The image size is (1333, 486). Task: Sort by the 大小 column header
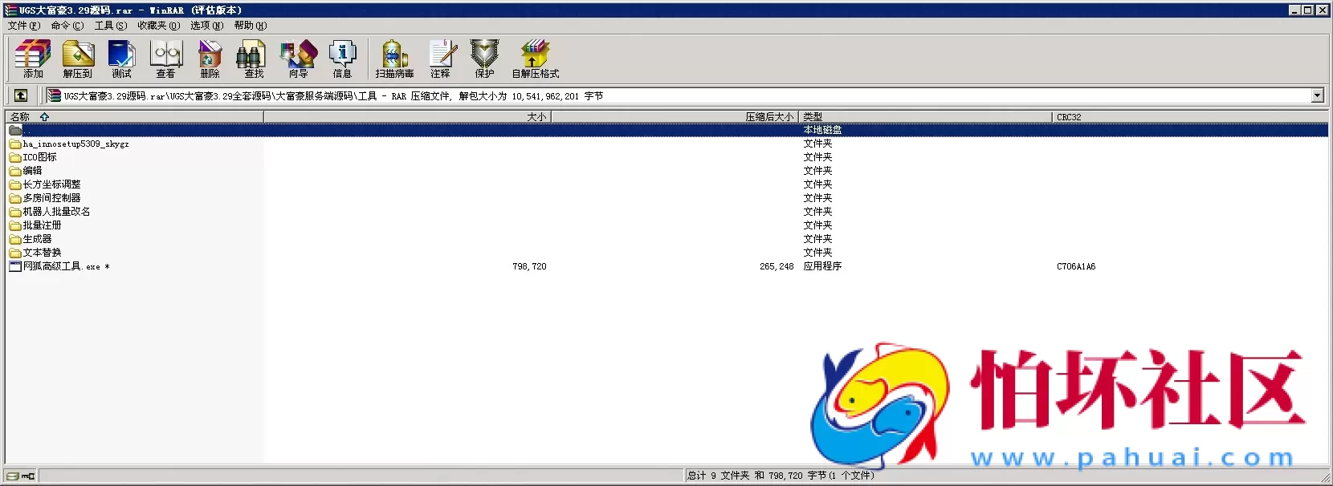click(x=407, y=117)
